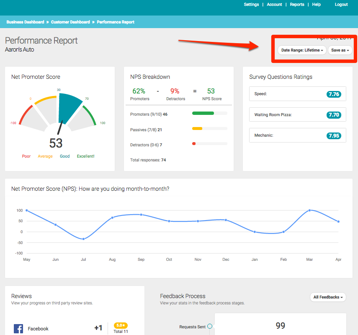The image size is (358, 335).
Task: Open the Date Range: Lifetime dropdown
Action: point(302,50)
